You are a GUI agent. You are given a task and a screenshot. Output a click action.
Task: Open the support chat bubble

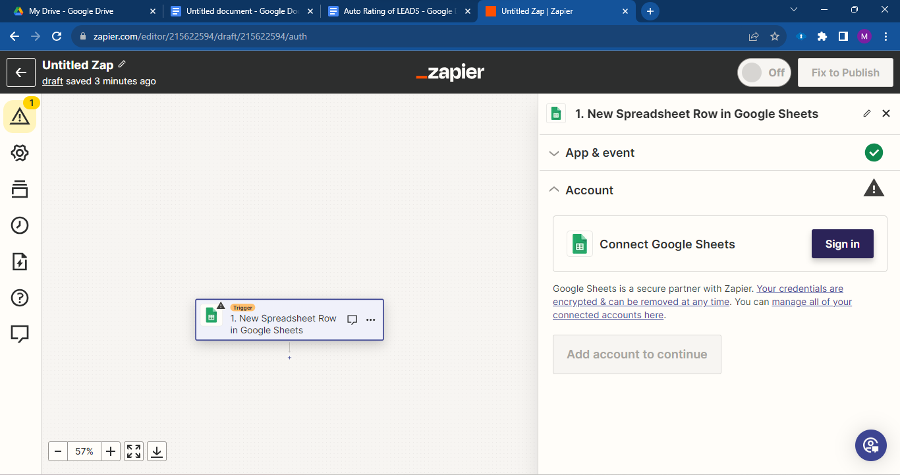(871, 445)
